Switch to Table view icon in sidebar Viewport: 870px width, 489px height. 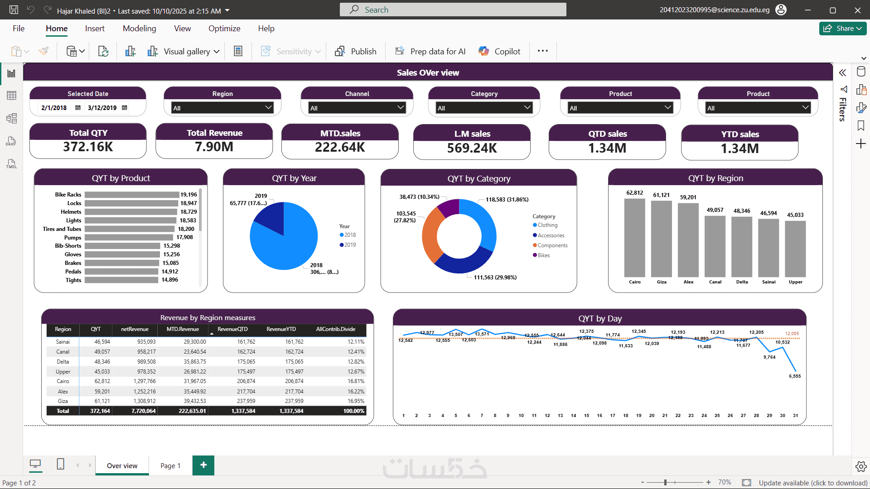point(11,96)
